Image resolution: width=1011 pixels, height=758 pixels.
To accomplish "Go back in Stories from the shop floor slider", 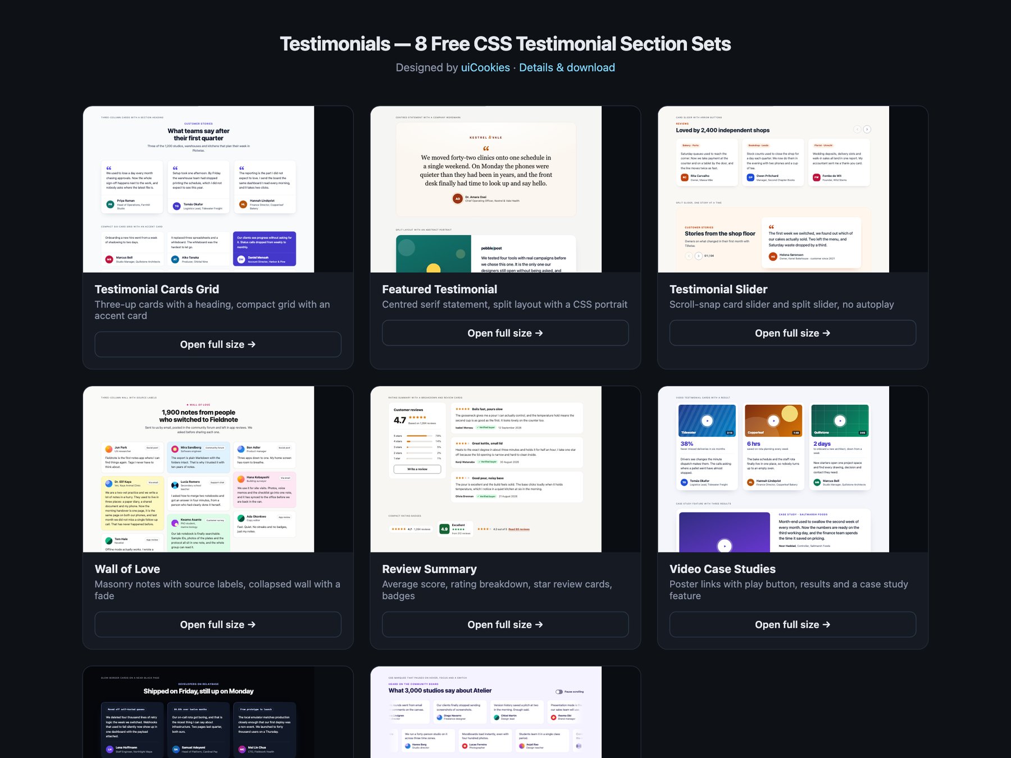I will tap(689, 255).
